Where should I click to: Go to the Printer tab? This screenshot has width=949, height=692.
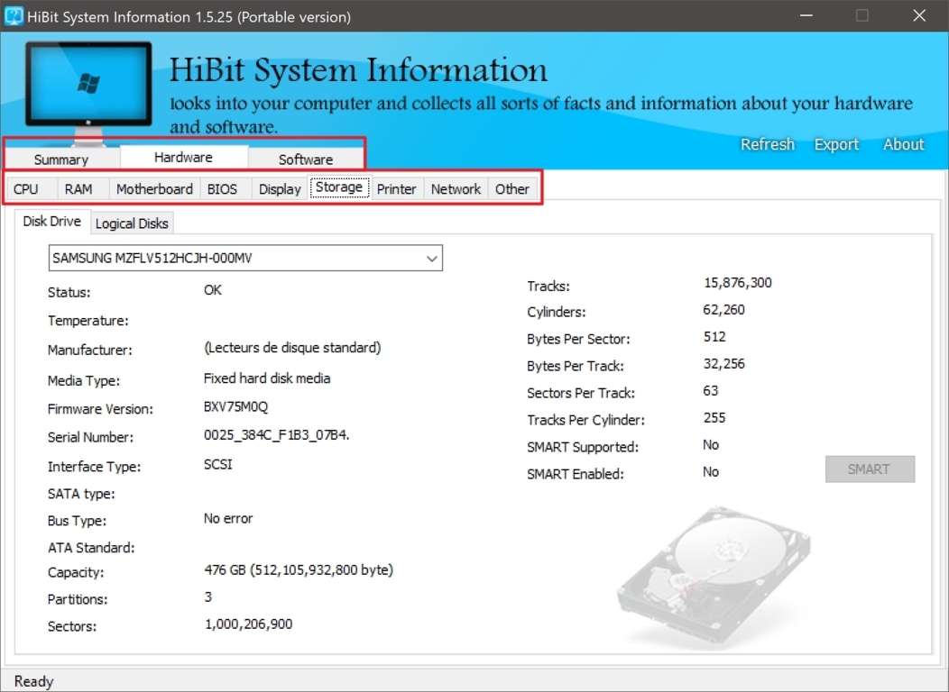point(396,189)
